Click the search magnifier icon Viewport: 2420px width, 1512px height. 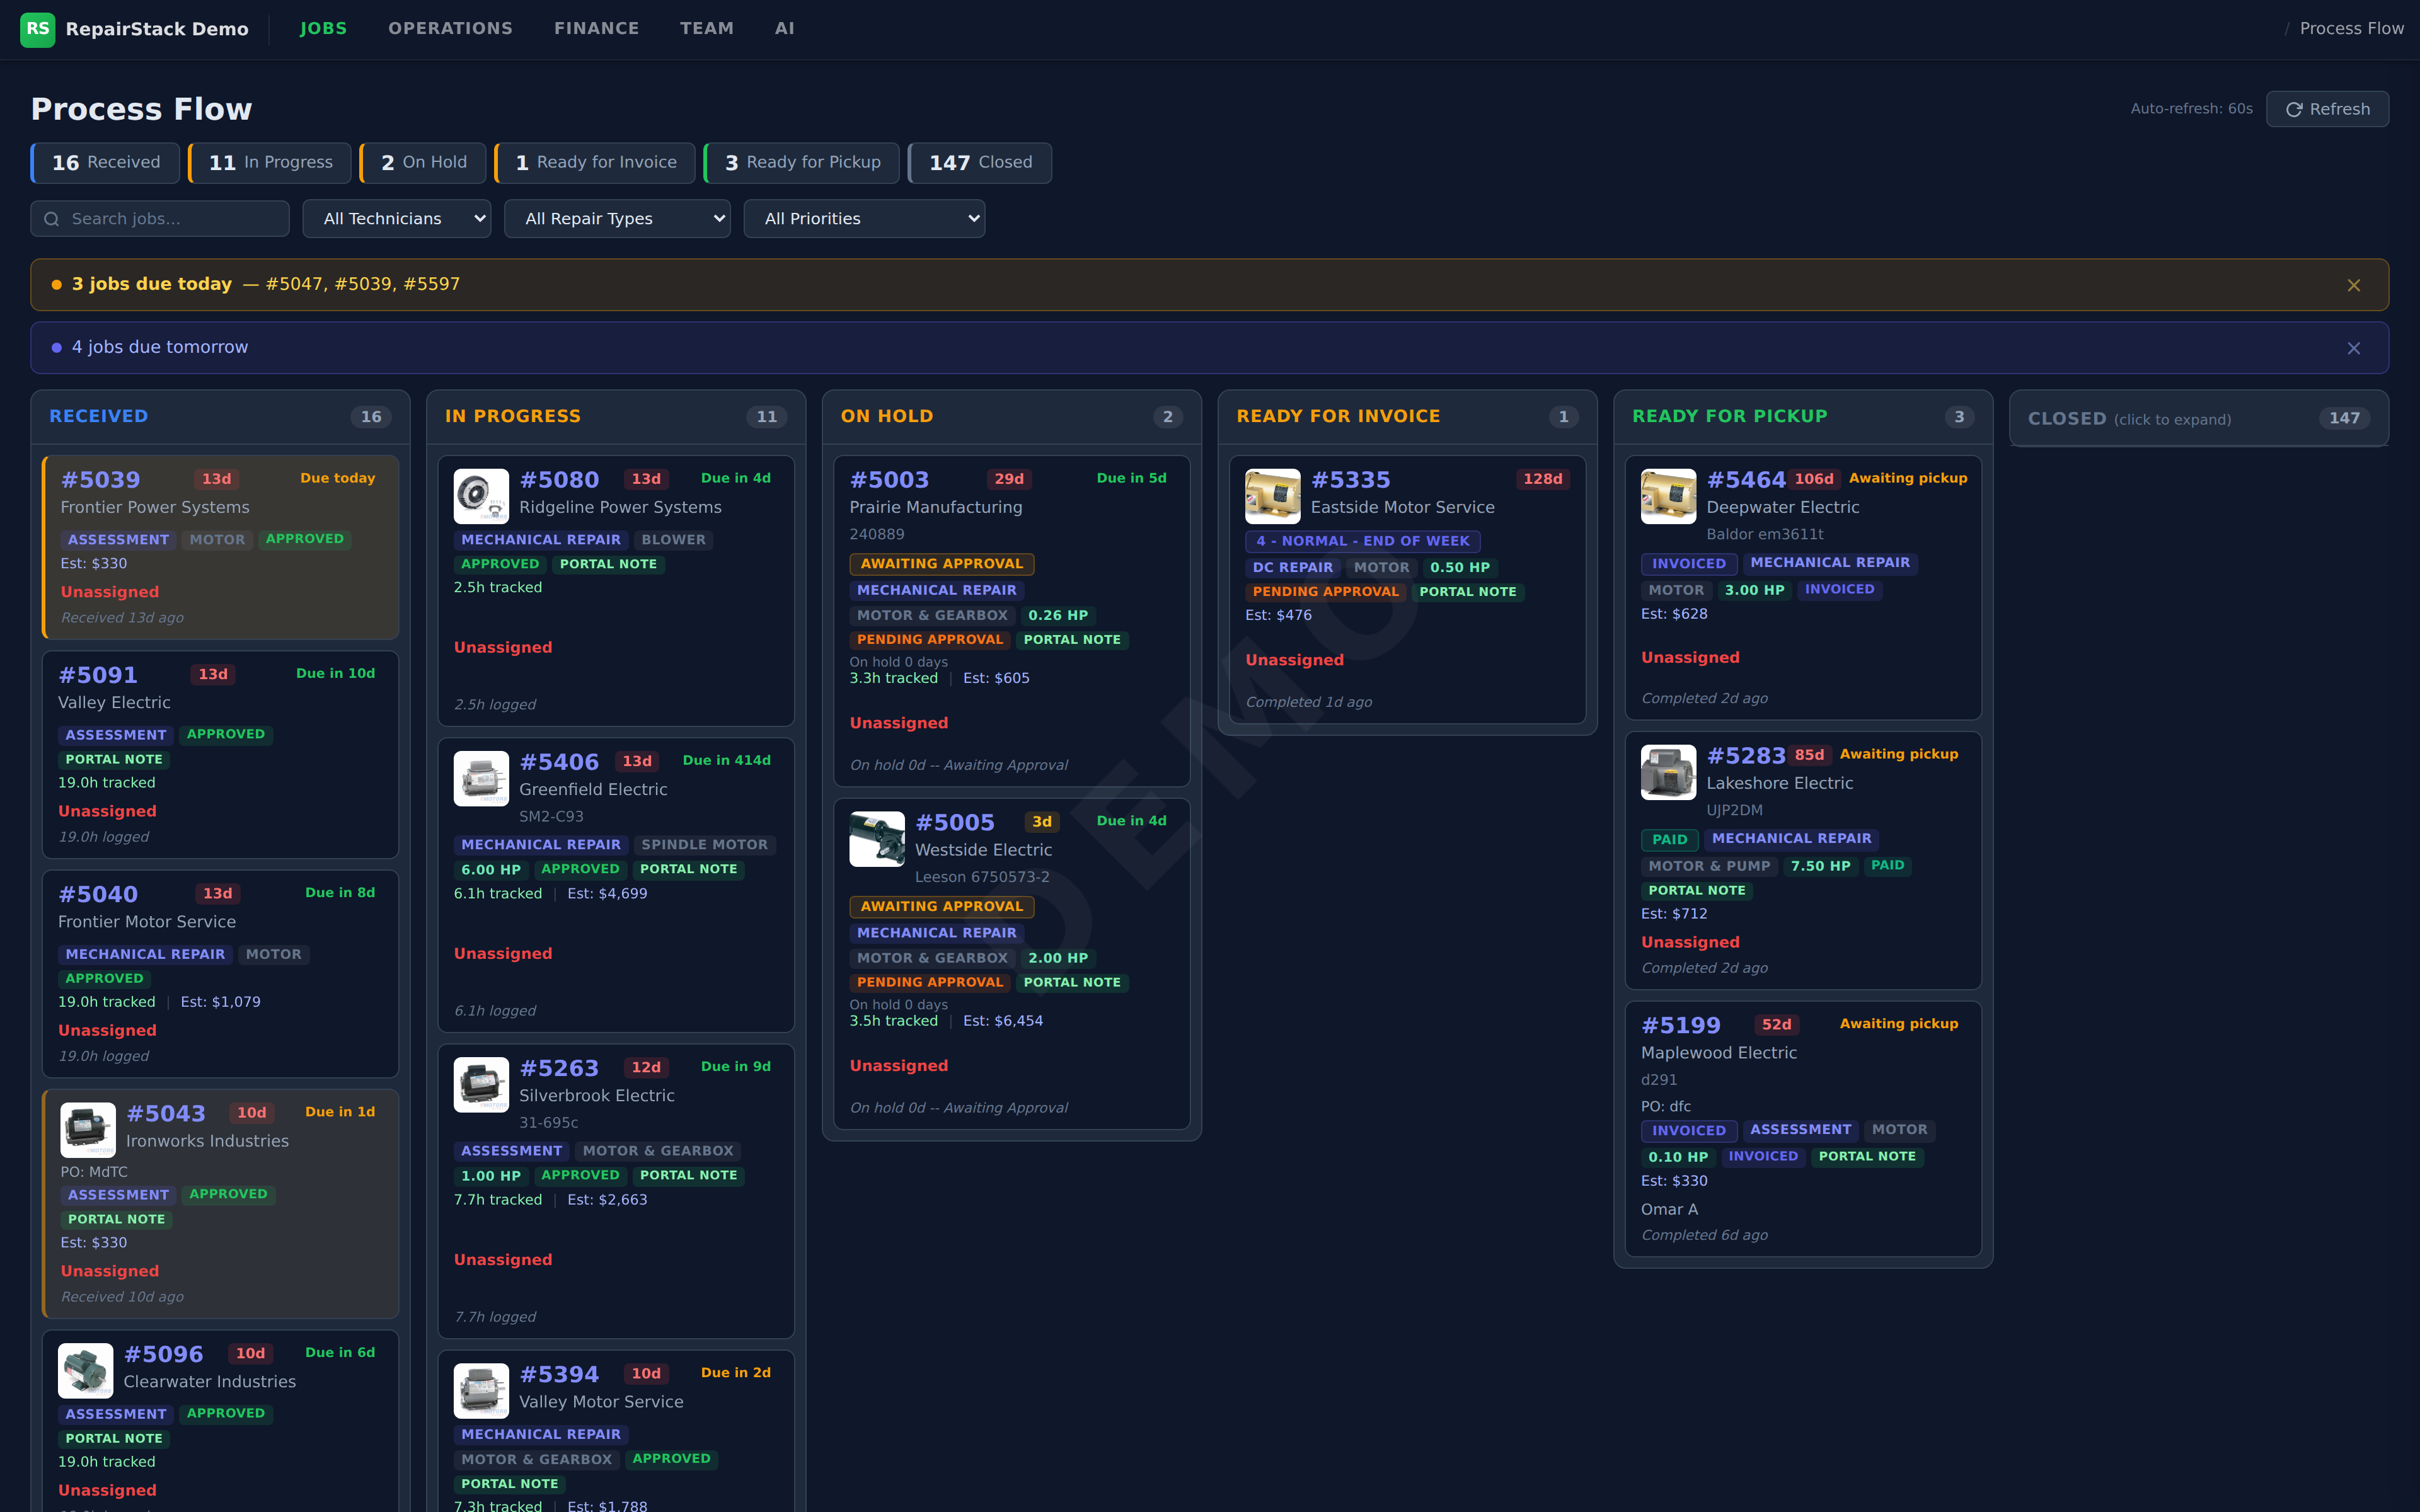52,219
